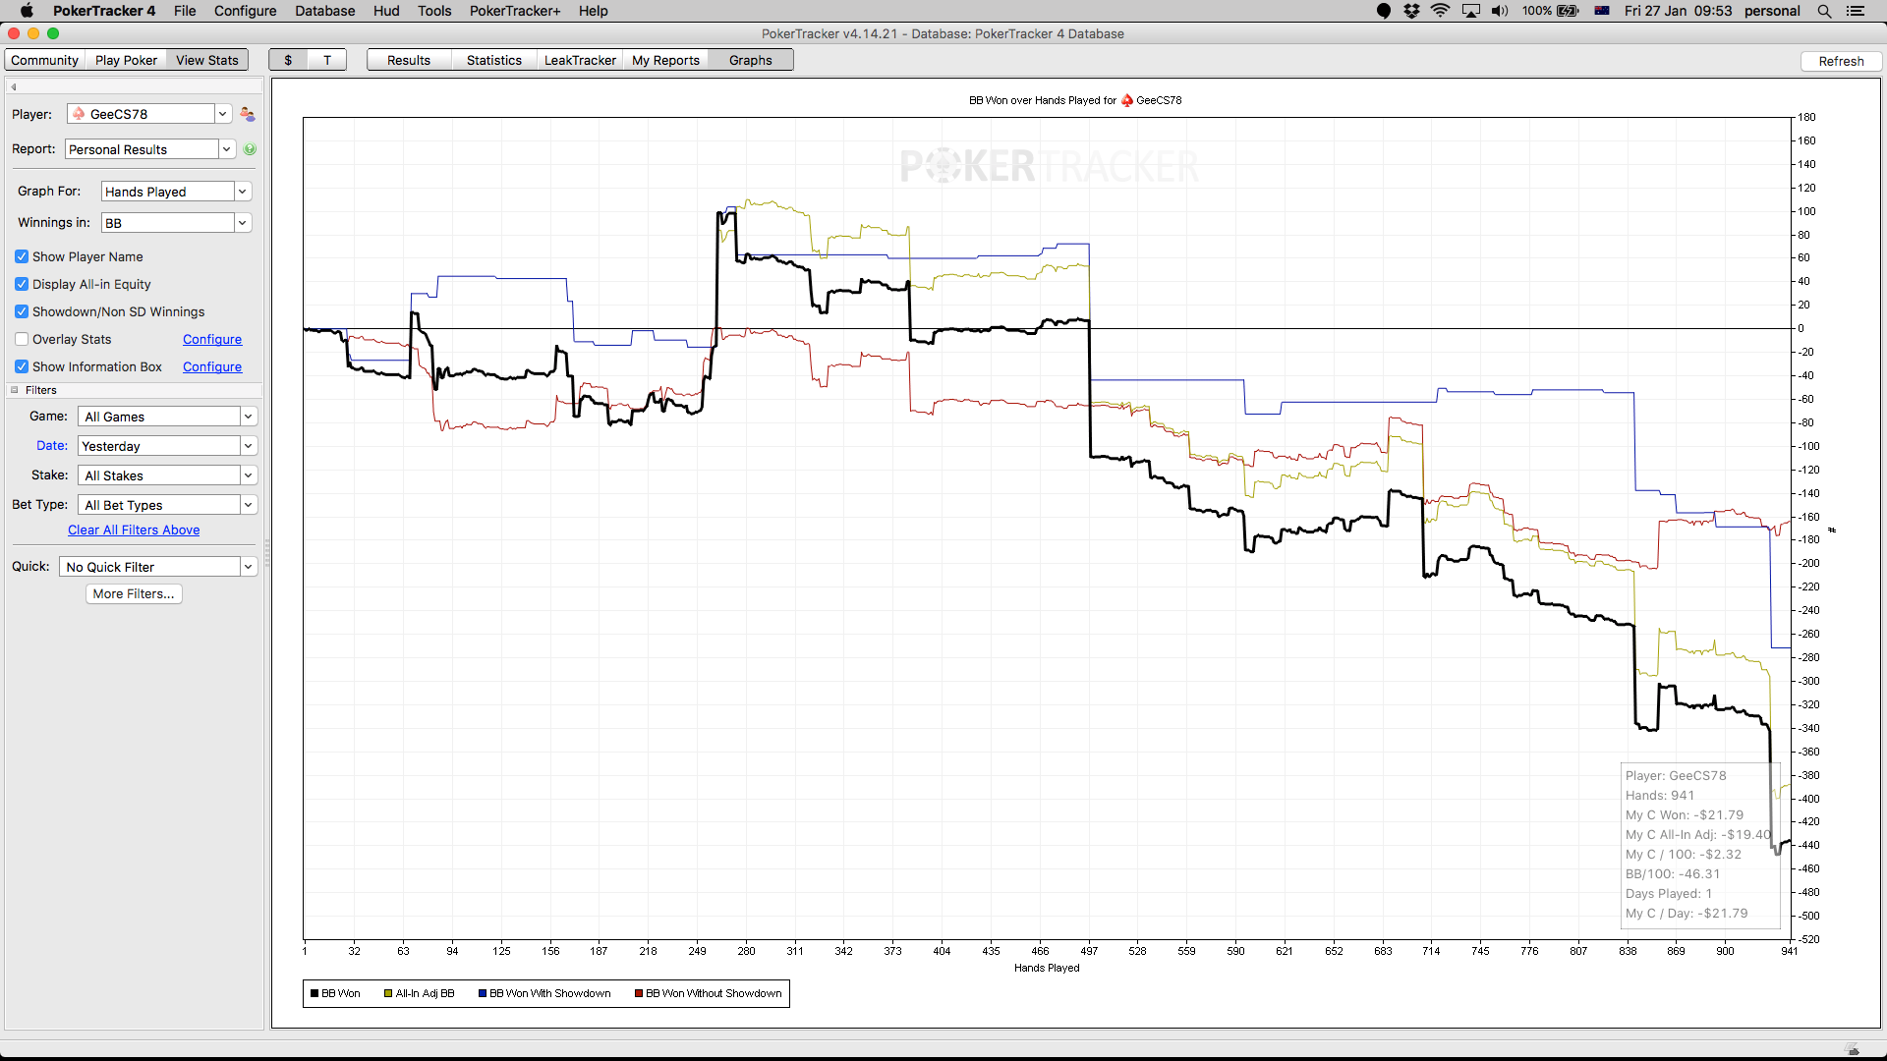Click Clear All Filters Above link
Viewport: 1887px width, 1061px height.
[x=134, y=530]
